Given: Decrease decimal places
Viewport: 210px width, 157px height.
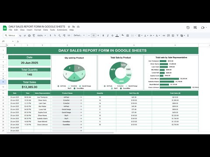Looking at the screenshot, I should coord(59,35).
